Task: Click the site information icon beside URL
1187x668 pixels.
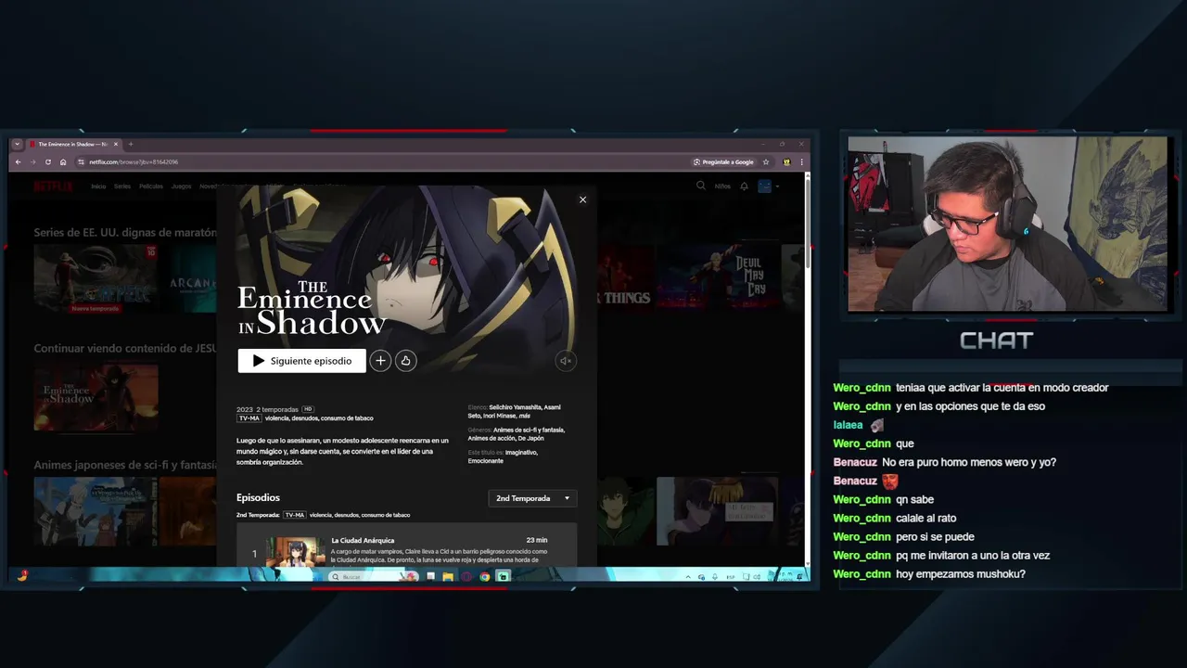Action: (x=82, y=161)
